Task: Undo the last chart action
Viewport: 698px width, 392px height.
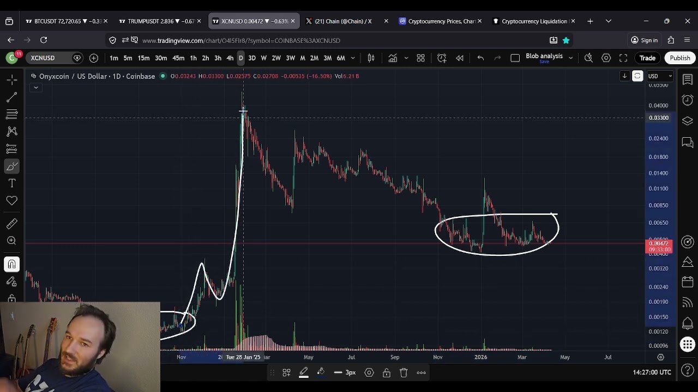Action: pos(480,58)
